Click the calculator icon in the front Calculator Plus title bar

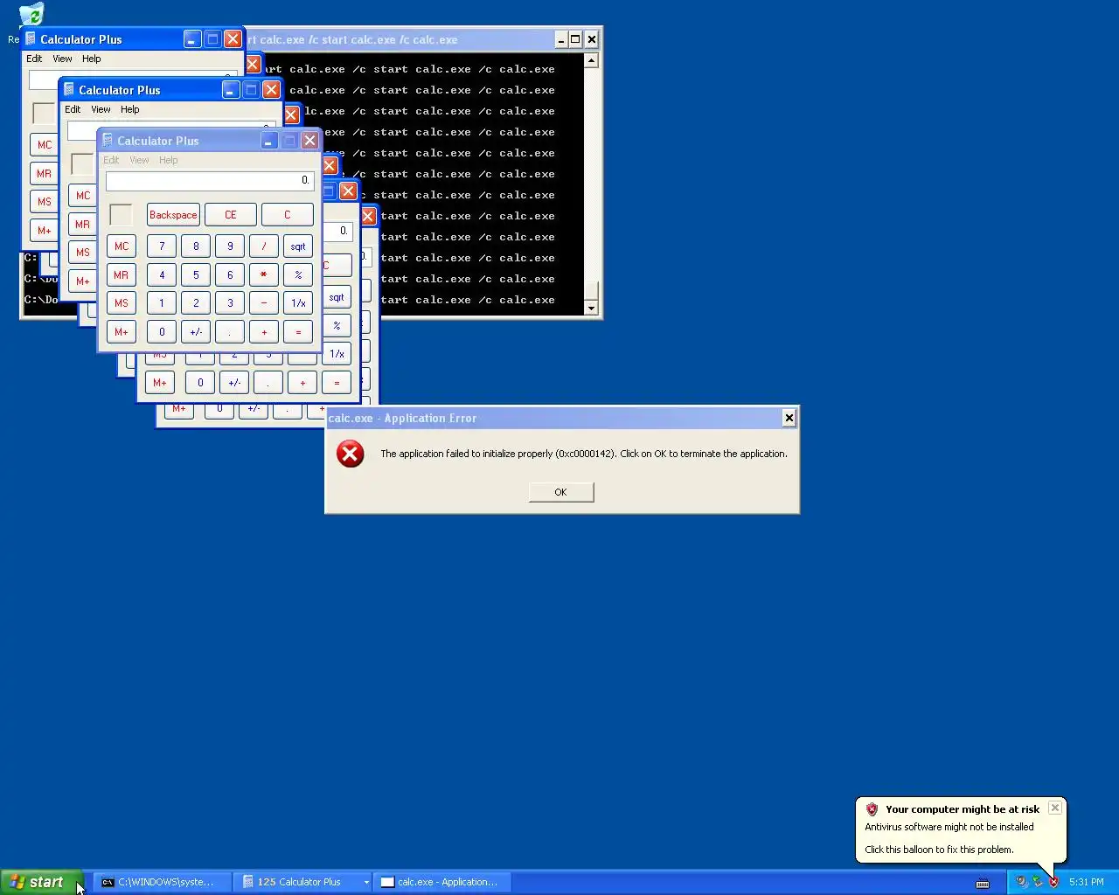pos(108,140)
